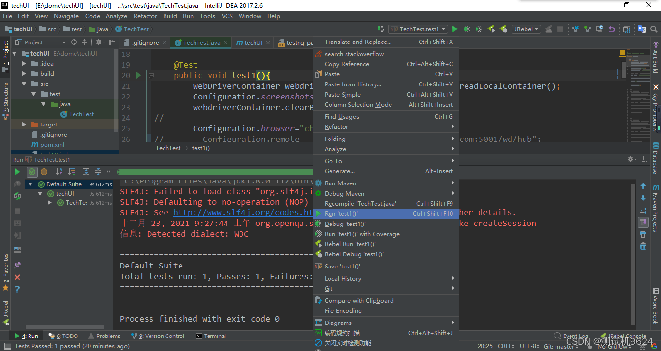Open Refactor submenu in context menu
661x351 pixels.
click(x=386, y=127)
